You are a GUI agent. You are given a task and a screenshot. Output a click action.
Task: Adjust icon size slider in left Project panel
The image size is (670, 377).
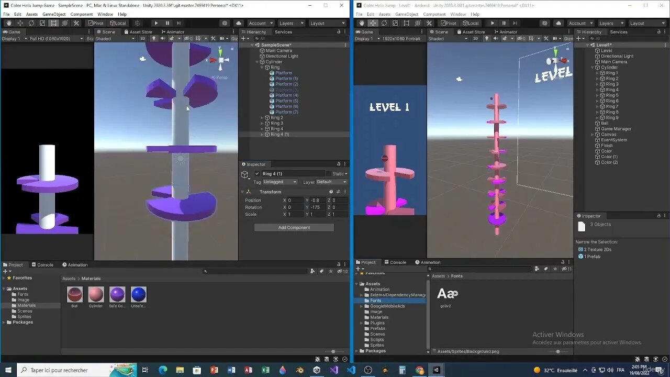(333, 351)
